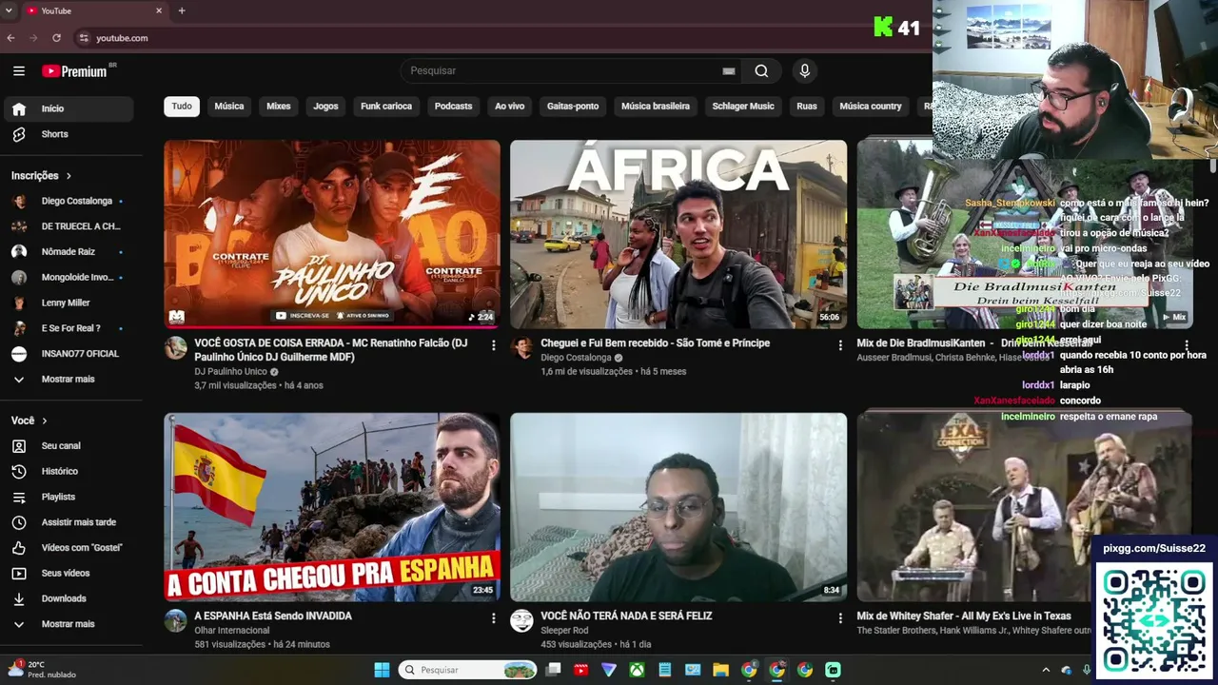This screenshot has width=1218, height=685.
Task: Open video title A ESPANHA Está Sendo INVADIDA
Action: (273, 616)
